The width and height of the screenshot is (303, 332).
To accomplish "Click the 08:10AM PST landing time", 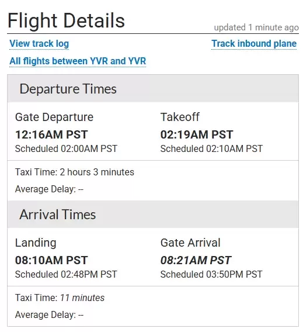I will pos(51,260).
